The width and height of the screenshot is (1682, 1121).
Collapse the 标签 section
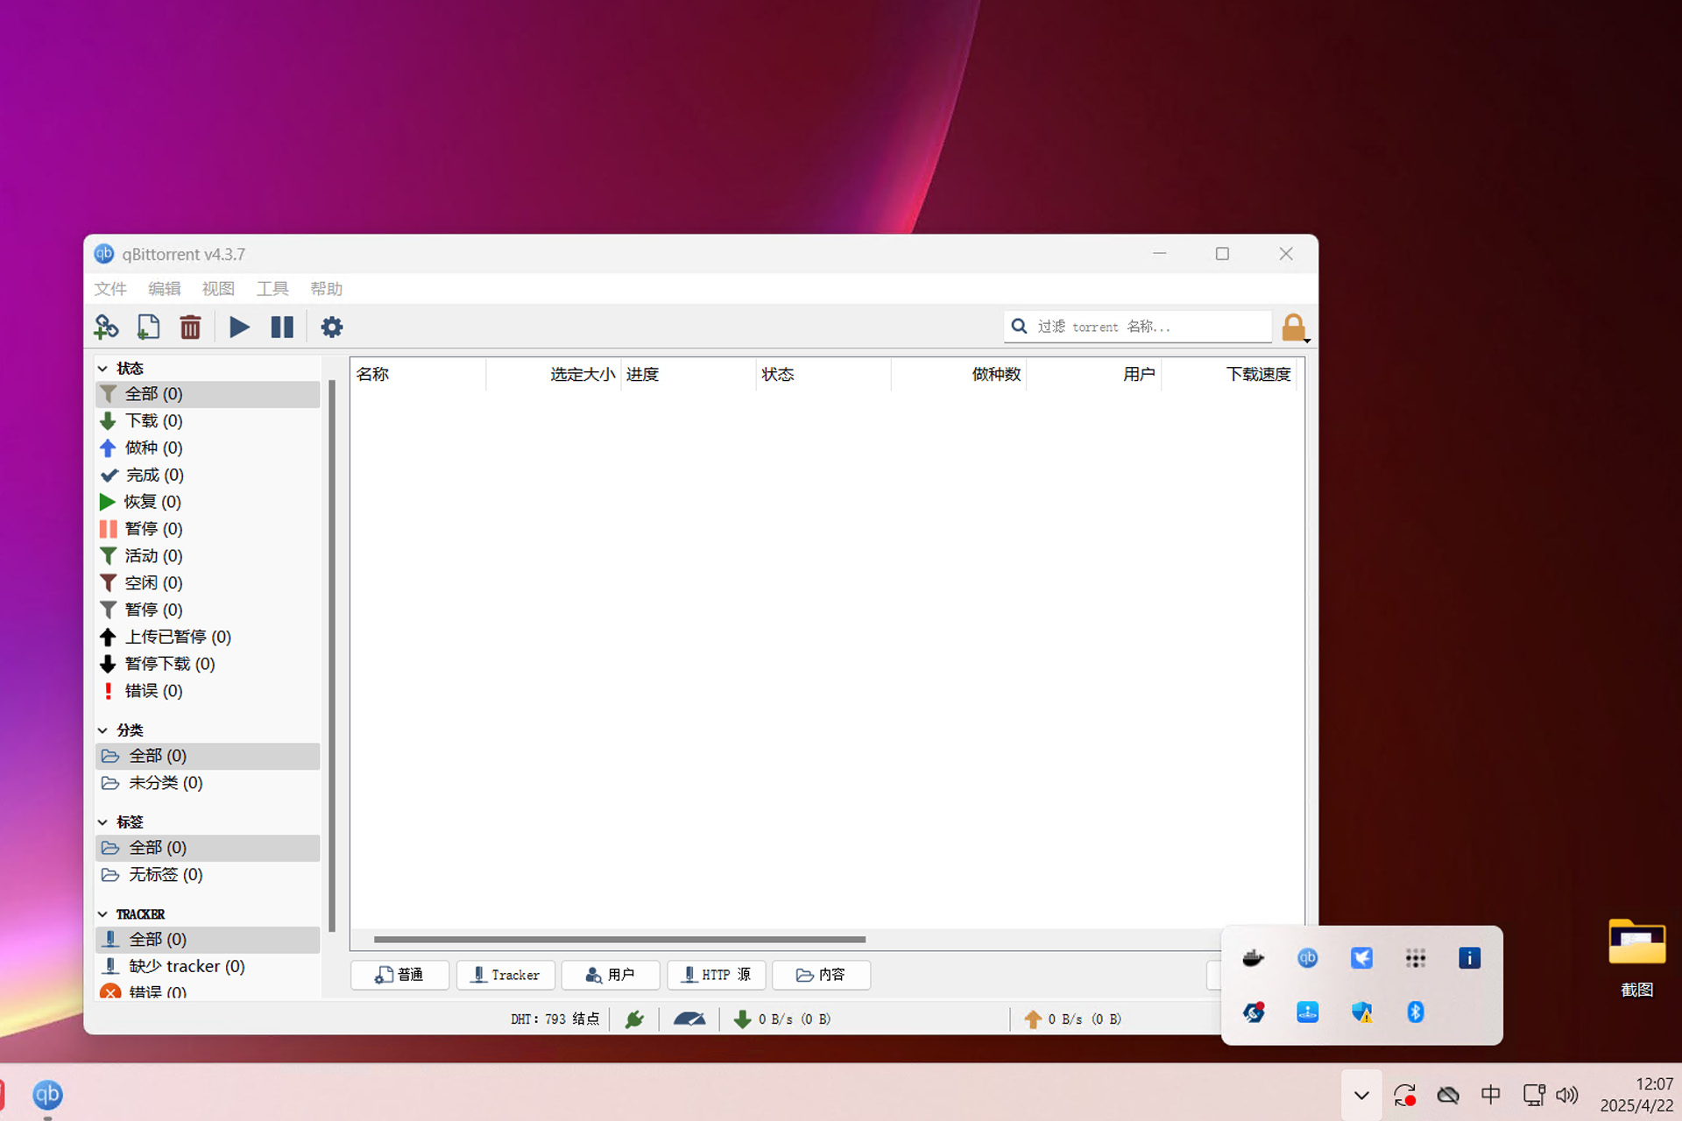102,822
